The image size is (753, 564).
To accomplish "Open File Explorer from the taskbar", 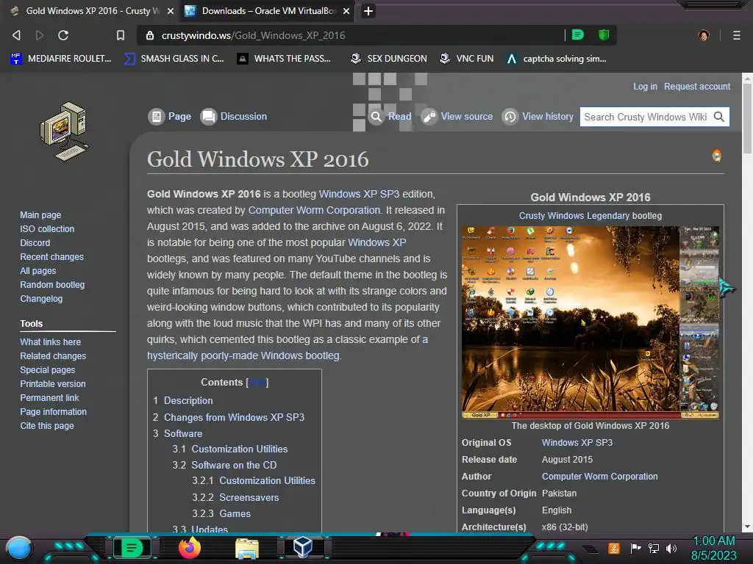I will click(x=247, y=548).
